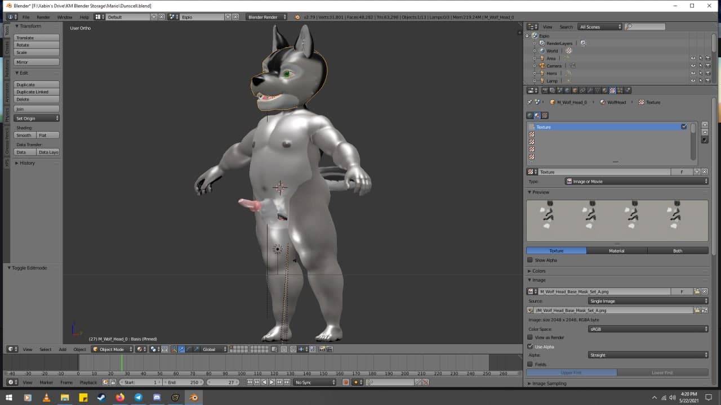Enable the Show Alpha checkbox
This screenshot has width=721, height=405.
[530, 260]
